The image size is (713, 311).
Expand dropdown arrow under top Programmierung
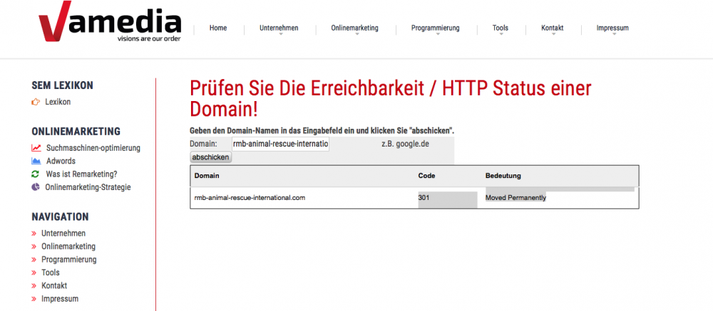(x=438, y=34)
